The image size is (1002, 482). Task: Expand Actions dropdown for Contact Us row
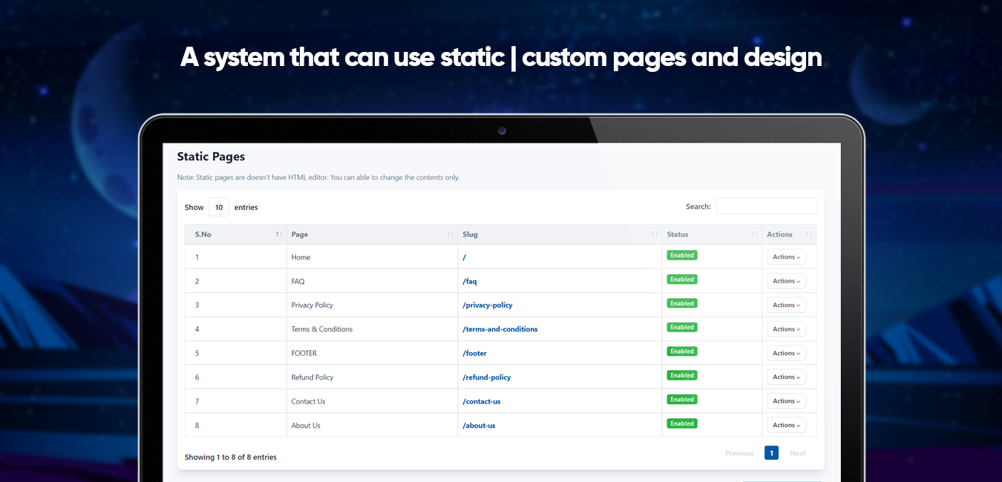pos(786,401)
